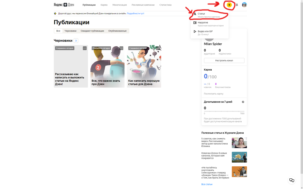Select the Ожидают публикации tab
This screenshot has width=303, height=189.
pyautogui.click(x=92, y=31)
